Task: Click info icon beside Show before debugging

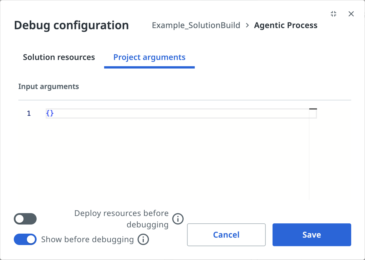Action: [143, 239]
